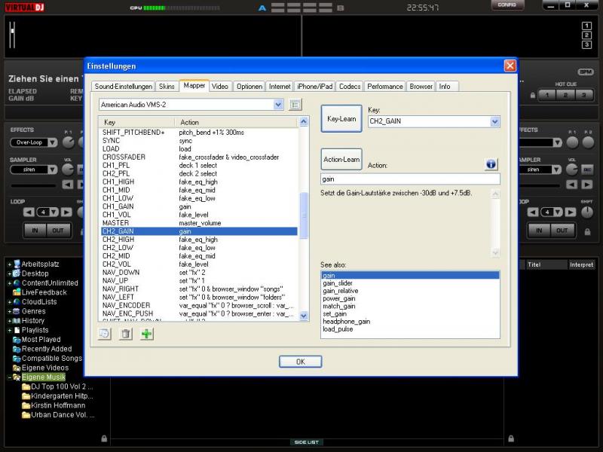Click the mapper list icon next to device dropdown

click(x=295, y=105)
